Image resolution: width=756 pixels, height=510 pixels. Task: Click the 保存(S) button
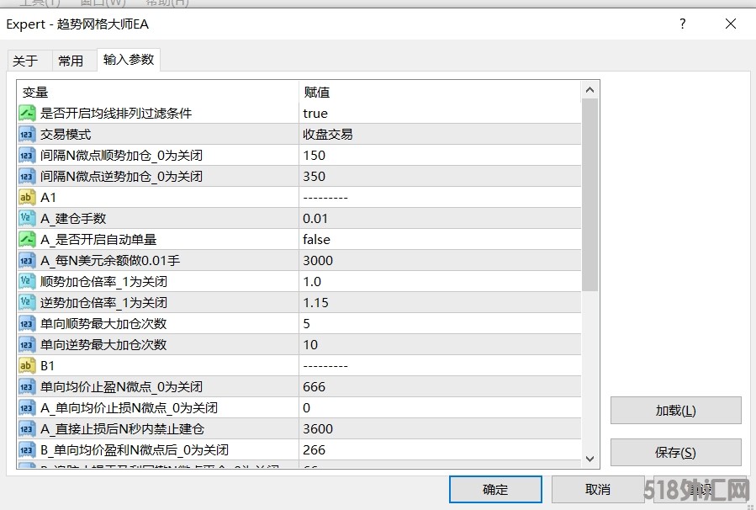675,453
